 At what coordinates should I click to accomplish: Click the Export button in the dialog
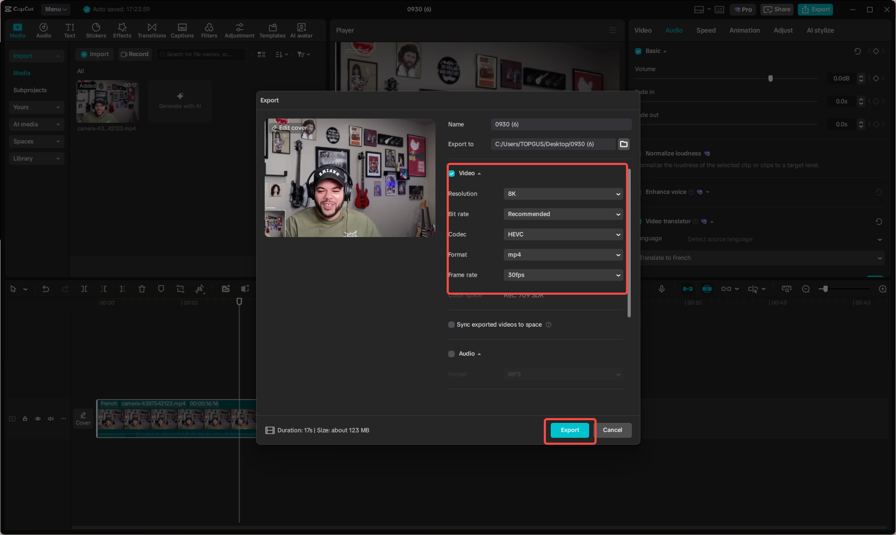pyautogui.click(x=569, y=430)
